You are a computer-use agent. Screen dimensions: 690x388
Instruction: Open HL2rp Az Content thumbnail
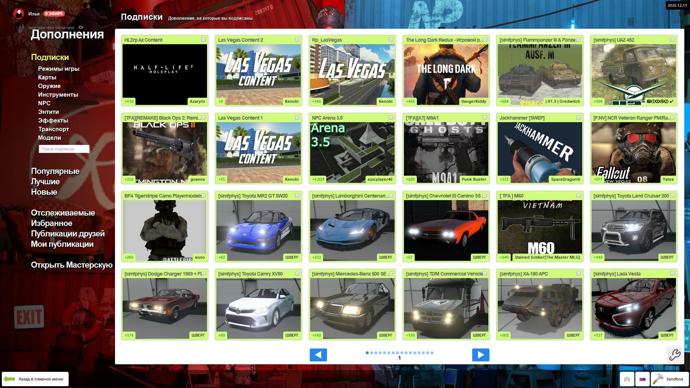tap(165, 74)
